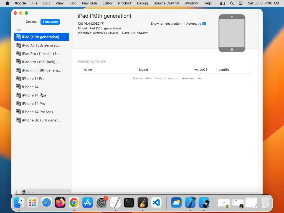Switch to Xcode hammer icon in Dock
The image size is (284, 213).
(x=190, y=202)
